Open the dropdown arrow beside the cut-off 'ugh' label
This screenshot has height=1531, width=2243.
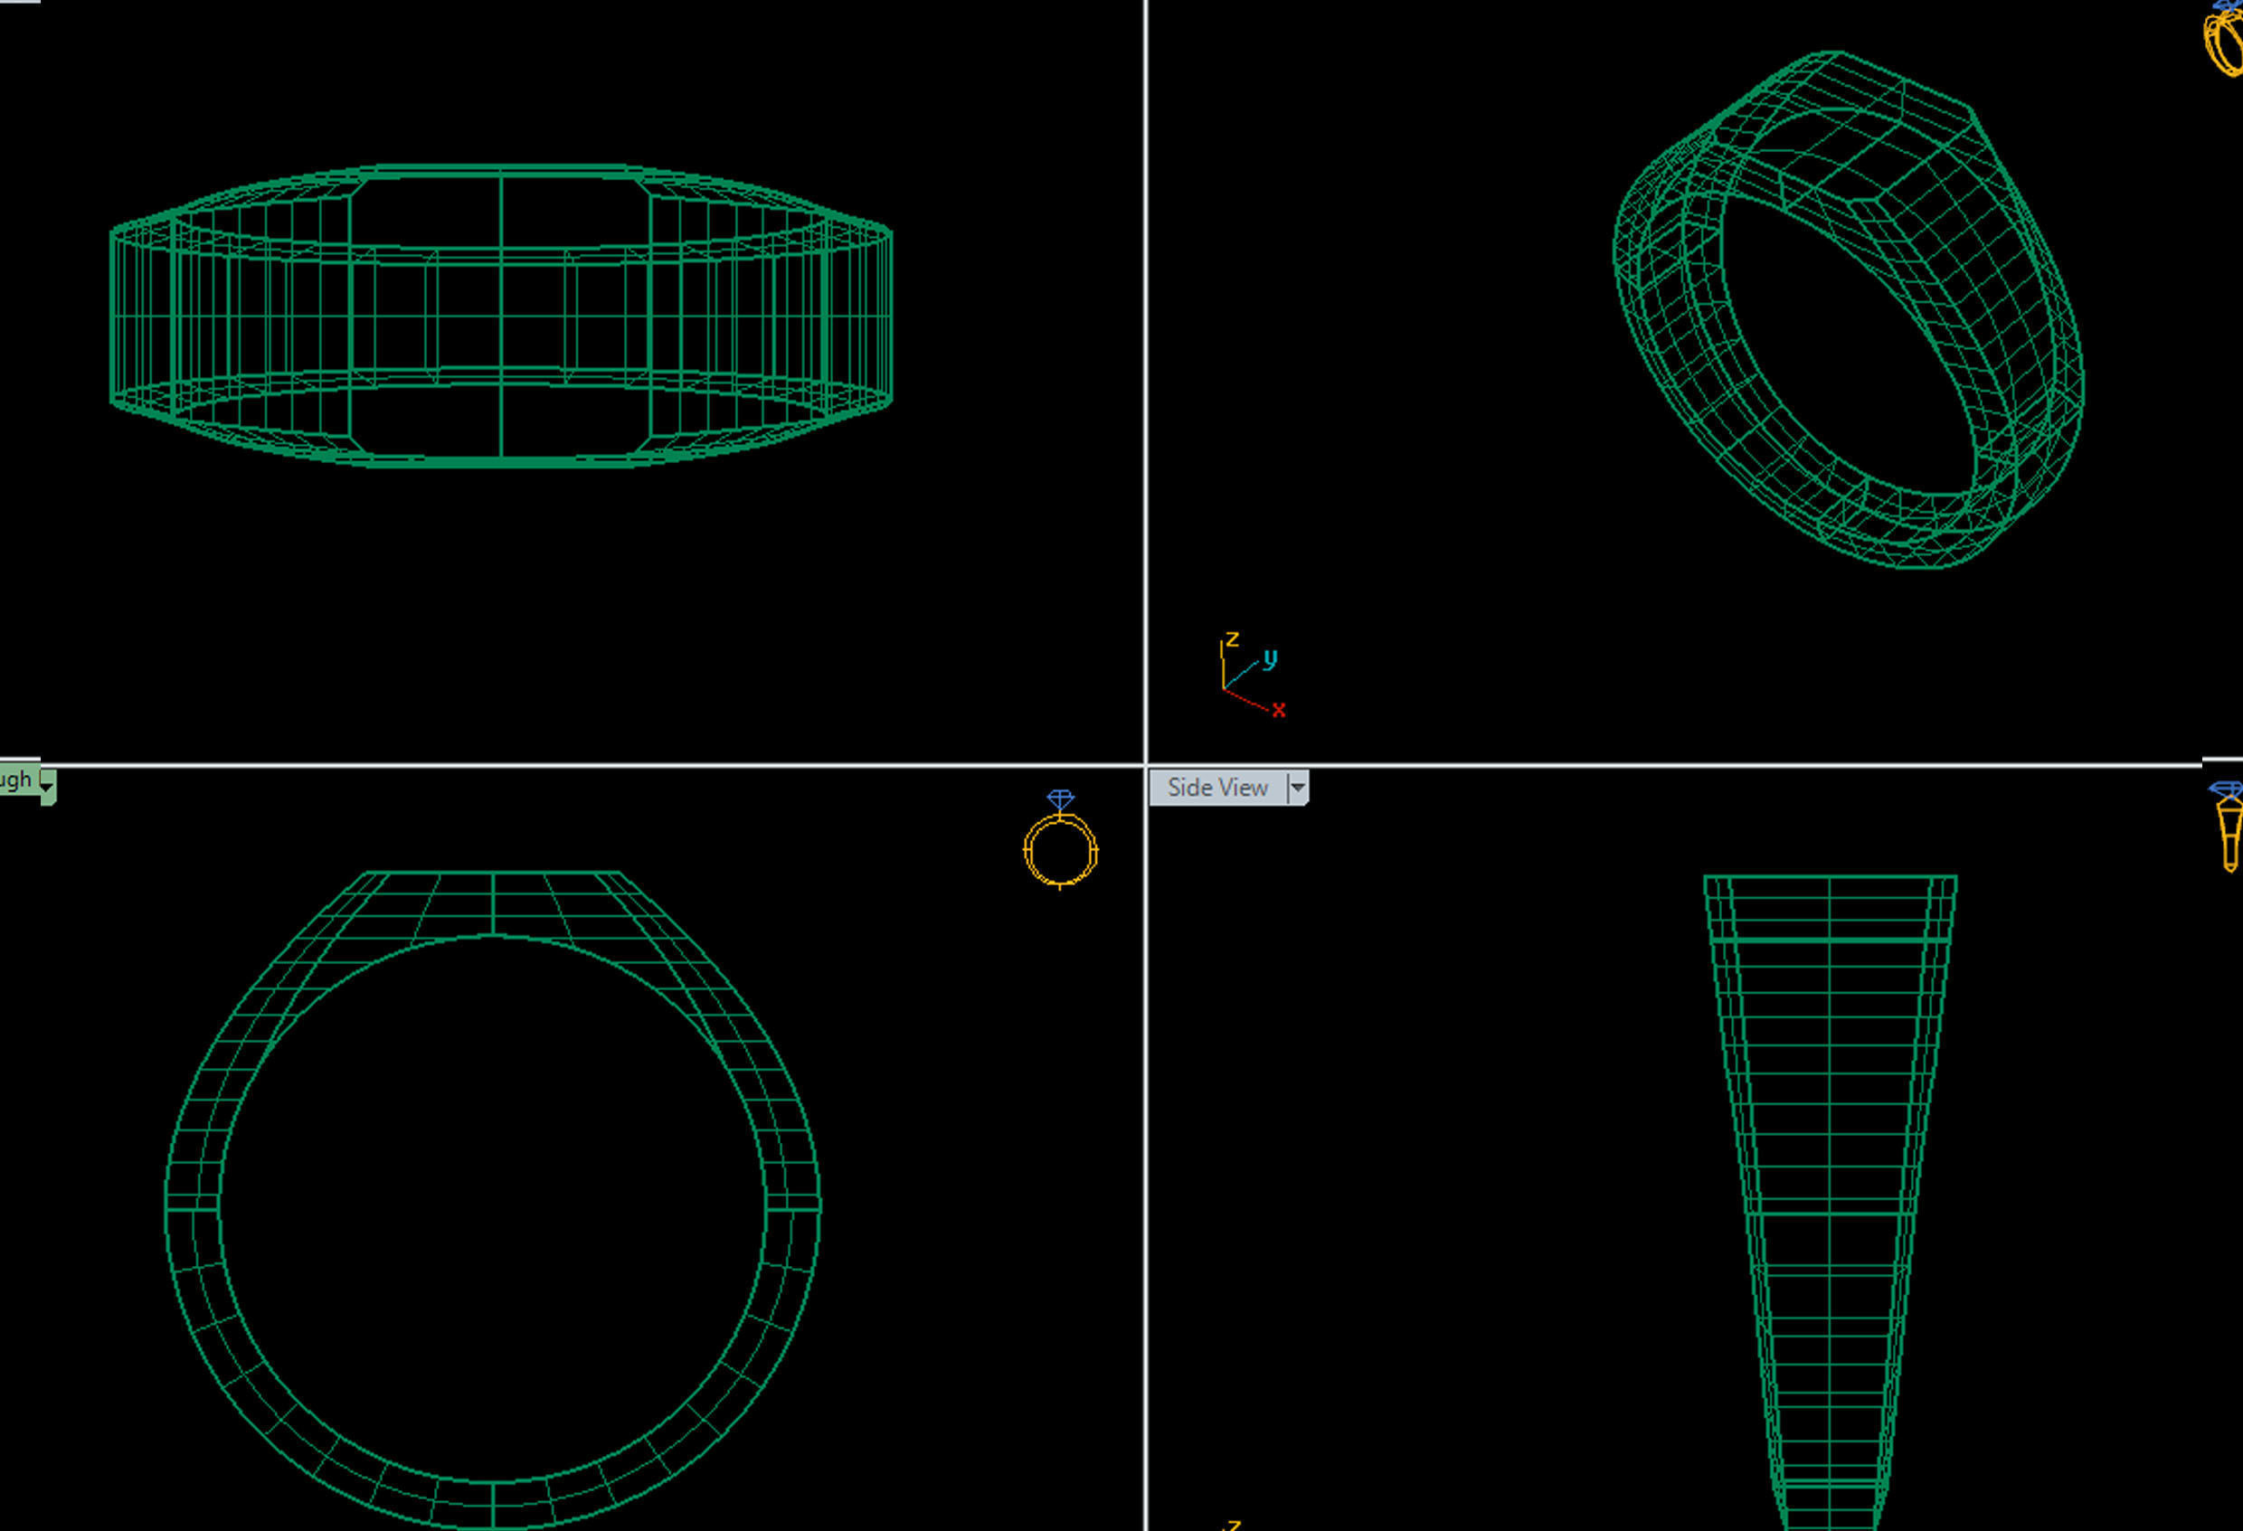tap(46, 788)
